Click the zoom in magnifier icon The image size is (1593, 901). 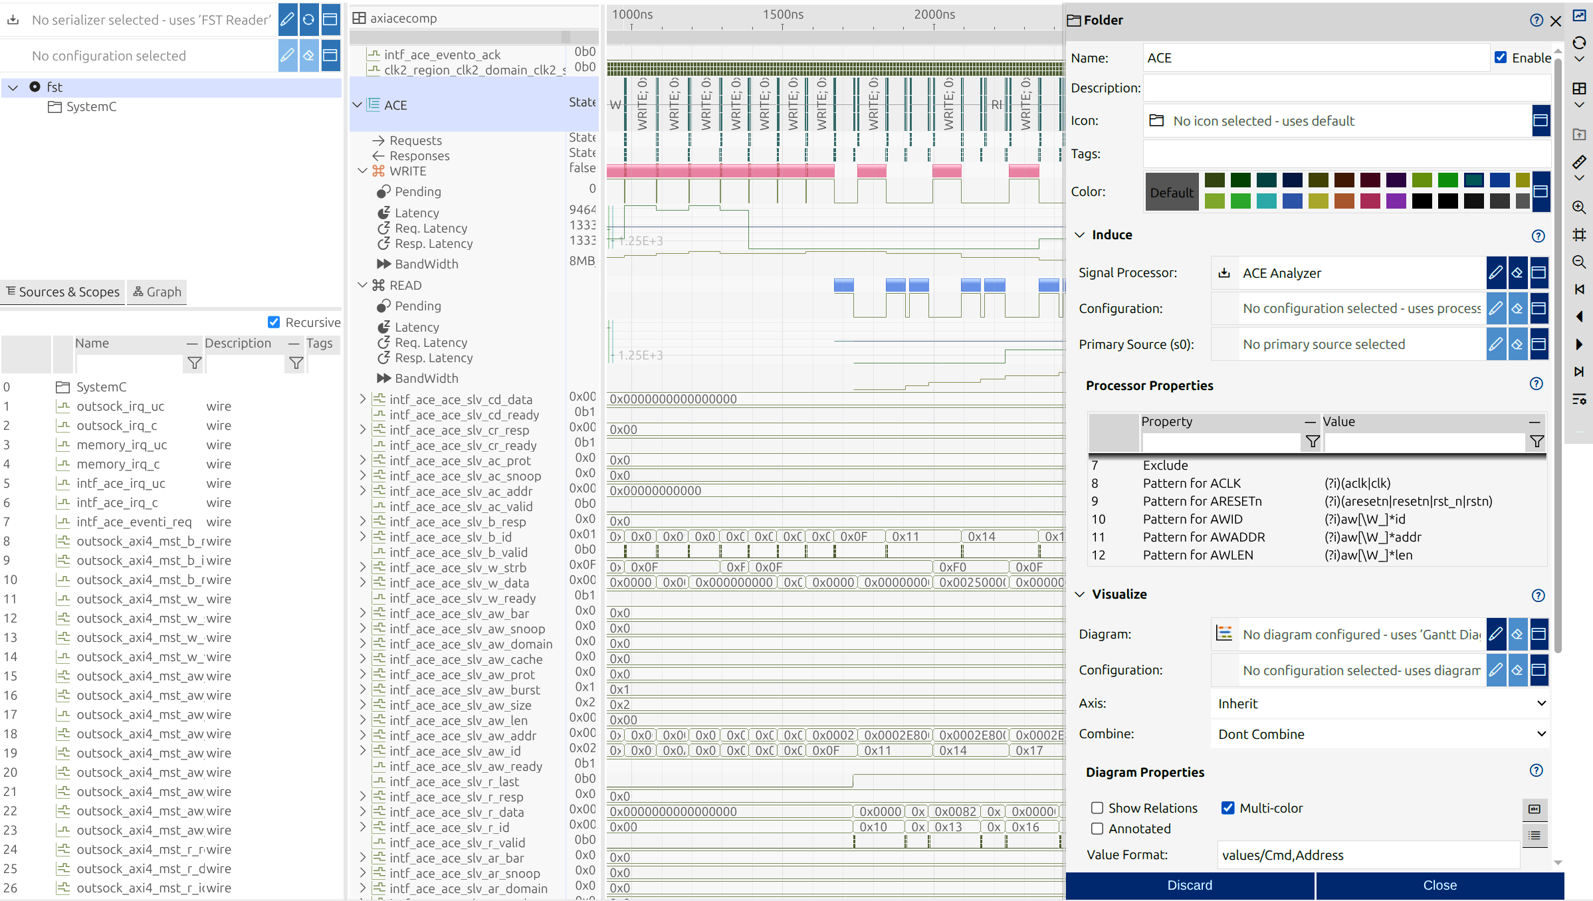tap(1579, 207)
